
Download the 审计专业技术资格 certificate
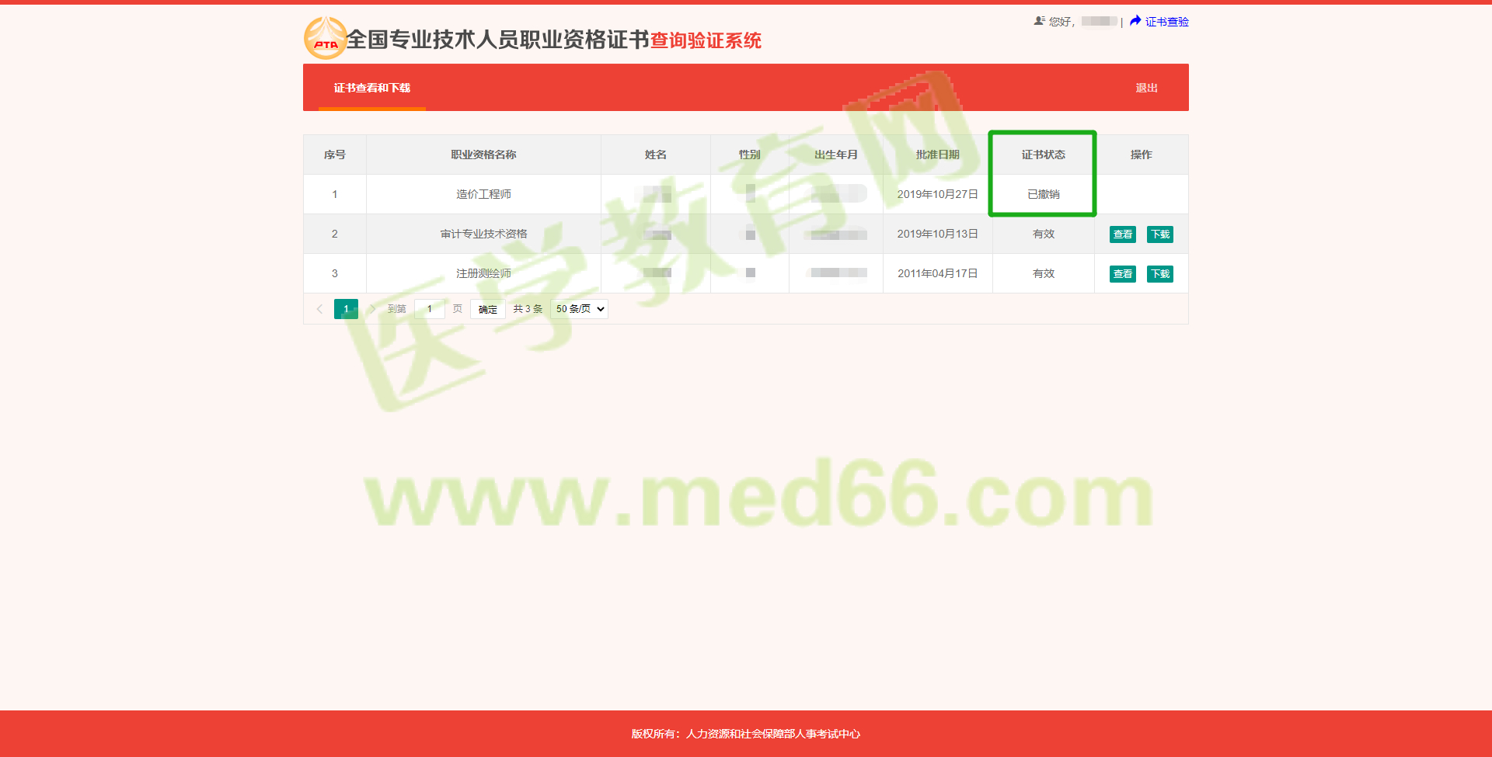(1159, 234)
